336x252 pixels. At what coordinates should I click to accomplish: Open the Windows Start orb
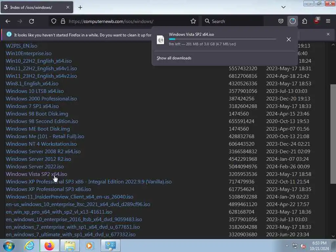click(9, 245)
